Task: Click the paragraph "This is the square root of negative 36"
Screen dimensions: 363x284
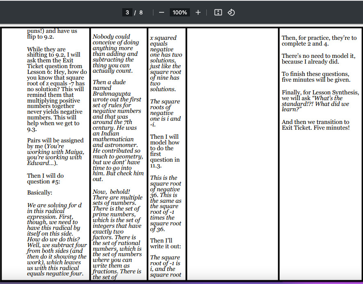Action: click(x=166, y=204)
